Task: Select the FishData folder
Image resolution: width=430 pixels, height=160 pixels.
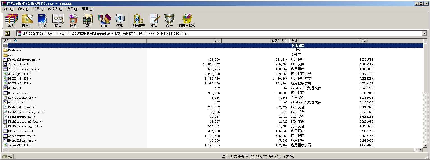Action: 15,50
